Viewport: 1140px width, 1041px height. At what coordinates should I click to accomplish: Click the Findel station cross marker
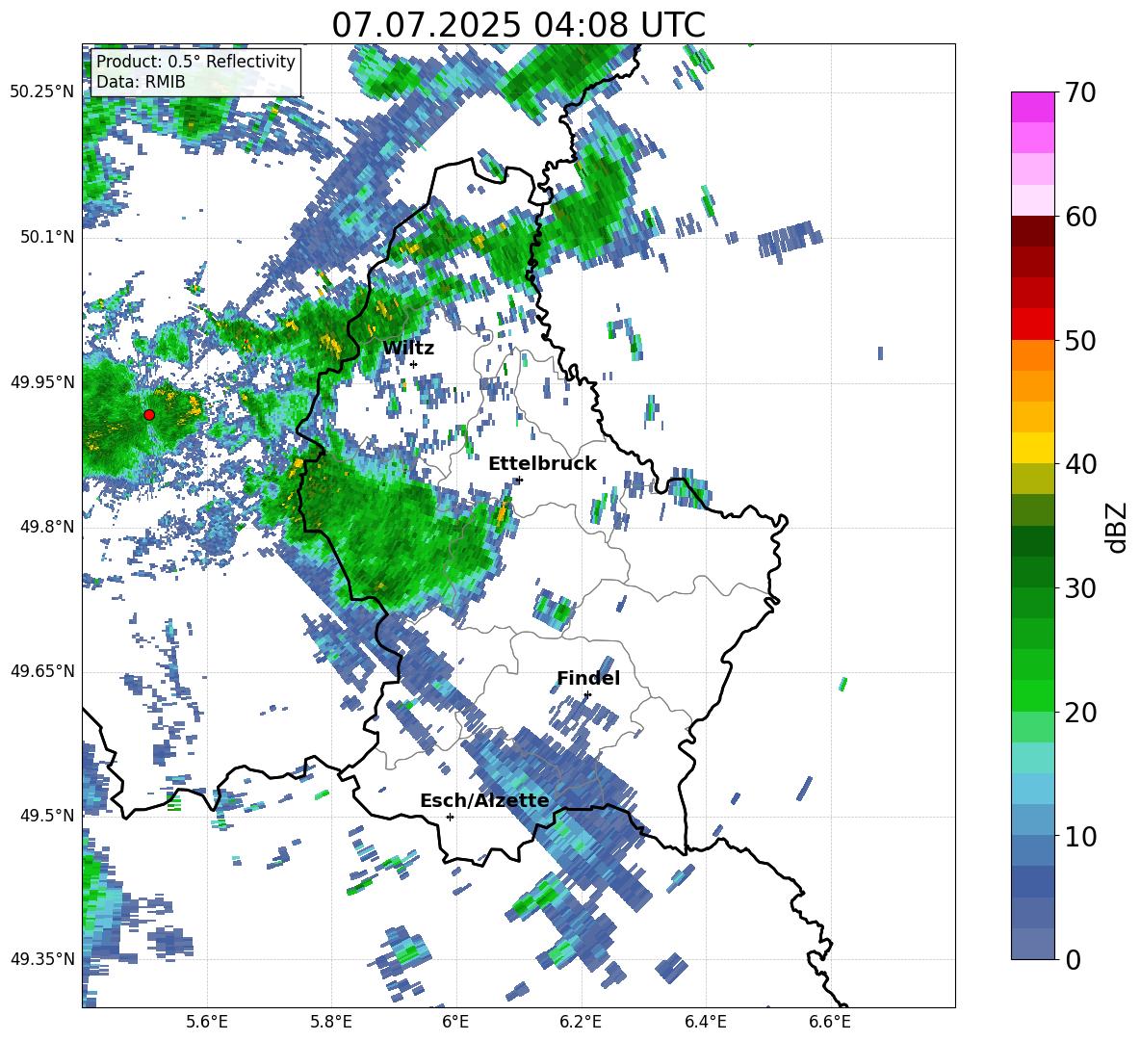[x=587, y=694]
